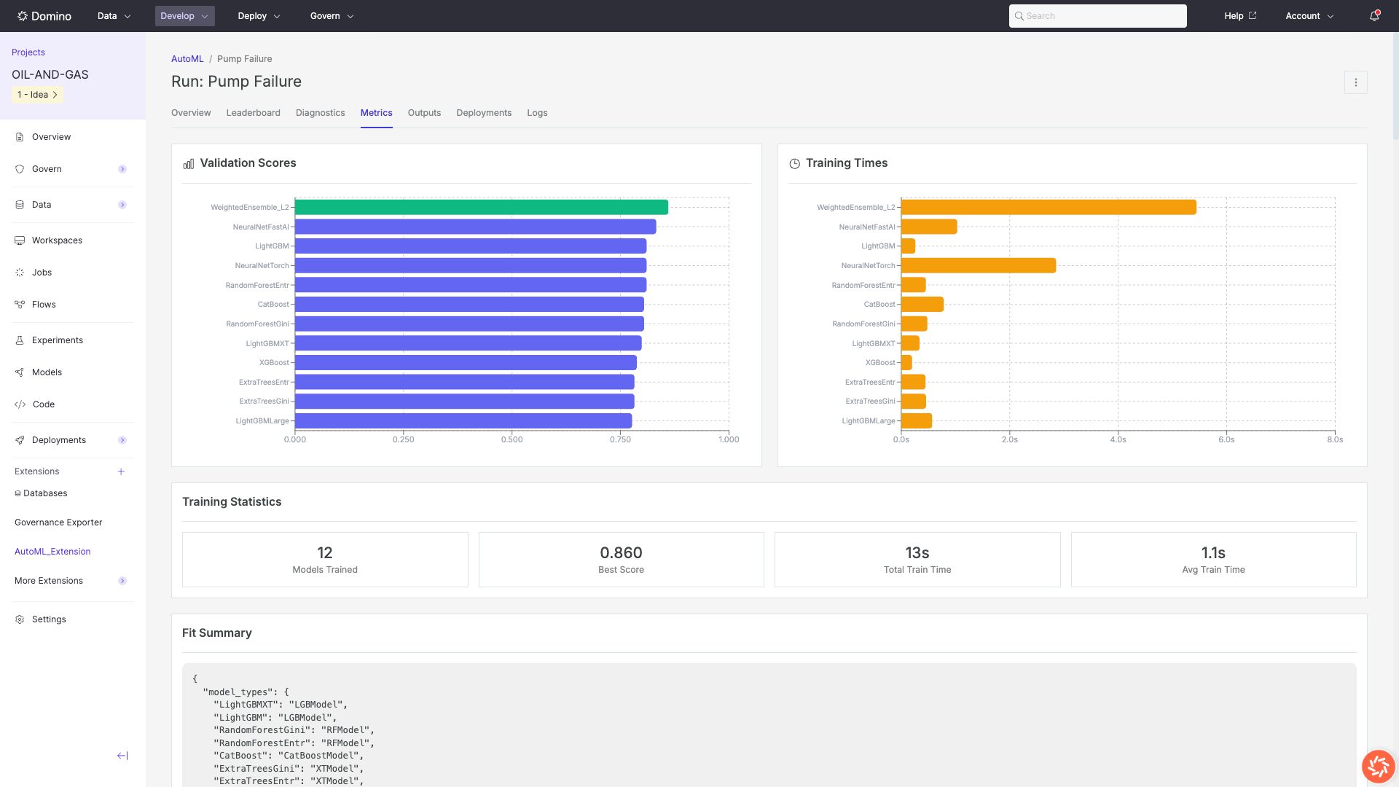This screenshot has width=1399, height=787.
Task: Click the Avg Train Time card
Action: tap(1214, 560)
